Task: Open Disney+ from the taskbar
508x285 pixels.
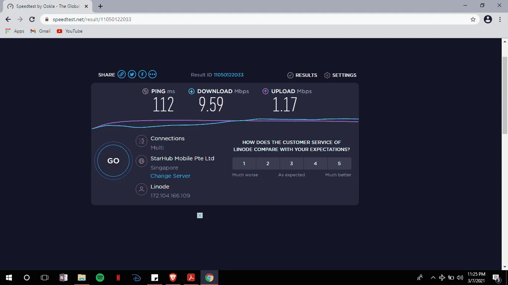Action: (136, 278)
